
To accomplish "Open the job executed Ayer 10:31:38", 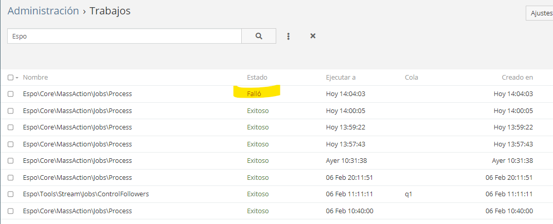I will [77, 161].
